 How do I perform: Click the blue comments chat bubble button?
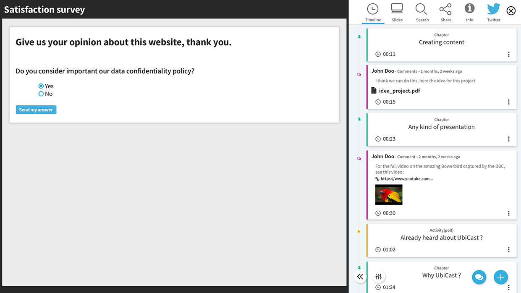tap(479, 277)
